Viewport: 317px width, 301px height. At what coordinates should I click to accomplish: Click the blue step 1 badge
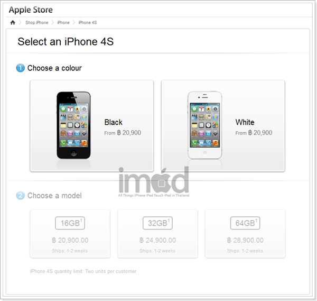(21, 68)
